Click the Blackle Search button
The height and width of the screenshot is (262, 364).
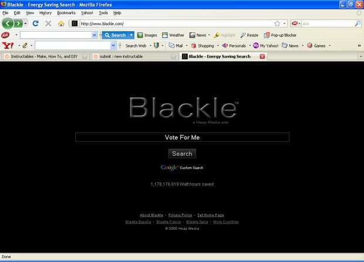(182, 154)
